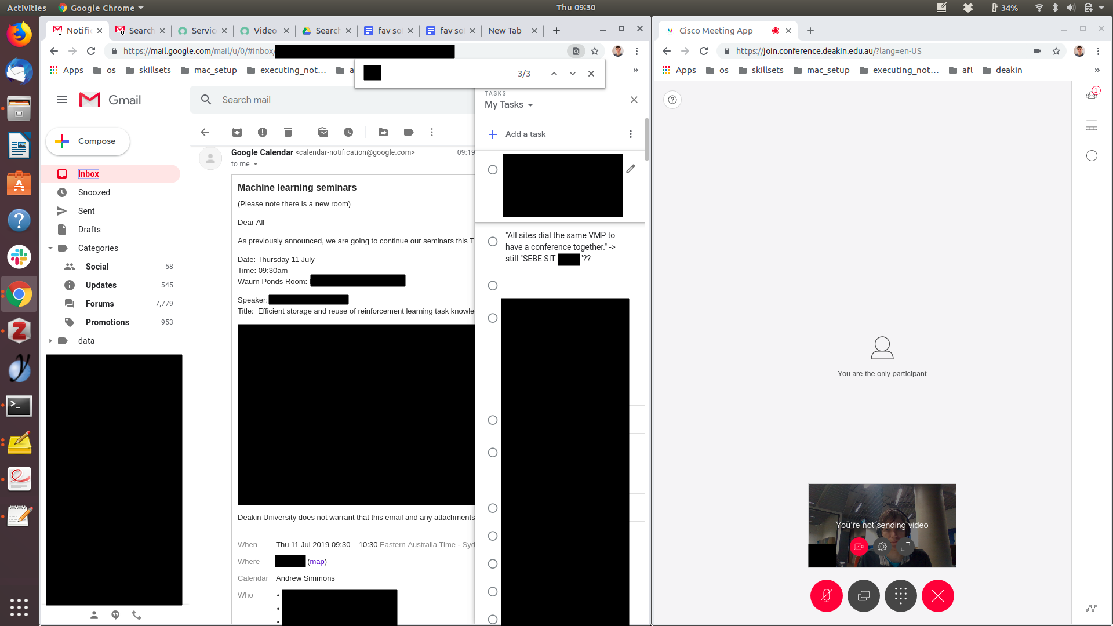Toggle video sending in self-view preview

pyautogui.click(x=859, y=547)
